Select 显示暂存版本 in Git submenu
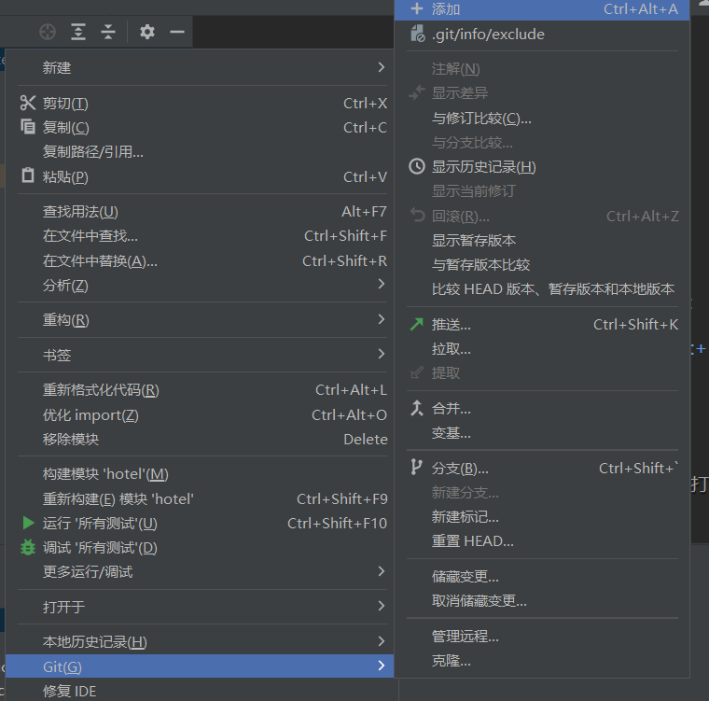This screenshot has height=701, width=709. point(542,240)
